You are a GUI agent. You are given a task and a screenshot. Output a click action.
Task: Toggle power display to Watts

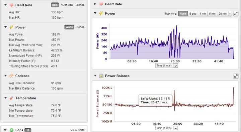click(69, 27)
